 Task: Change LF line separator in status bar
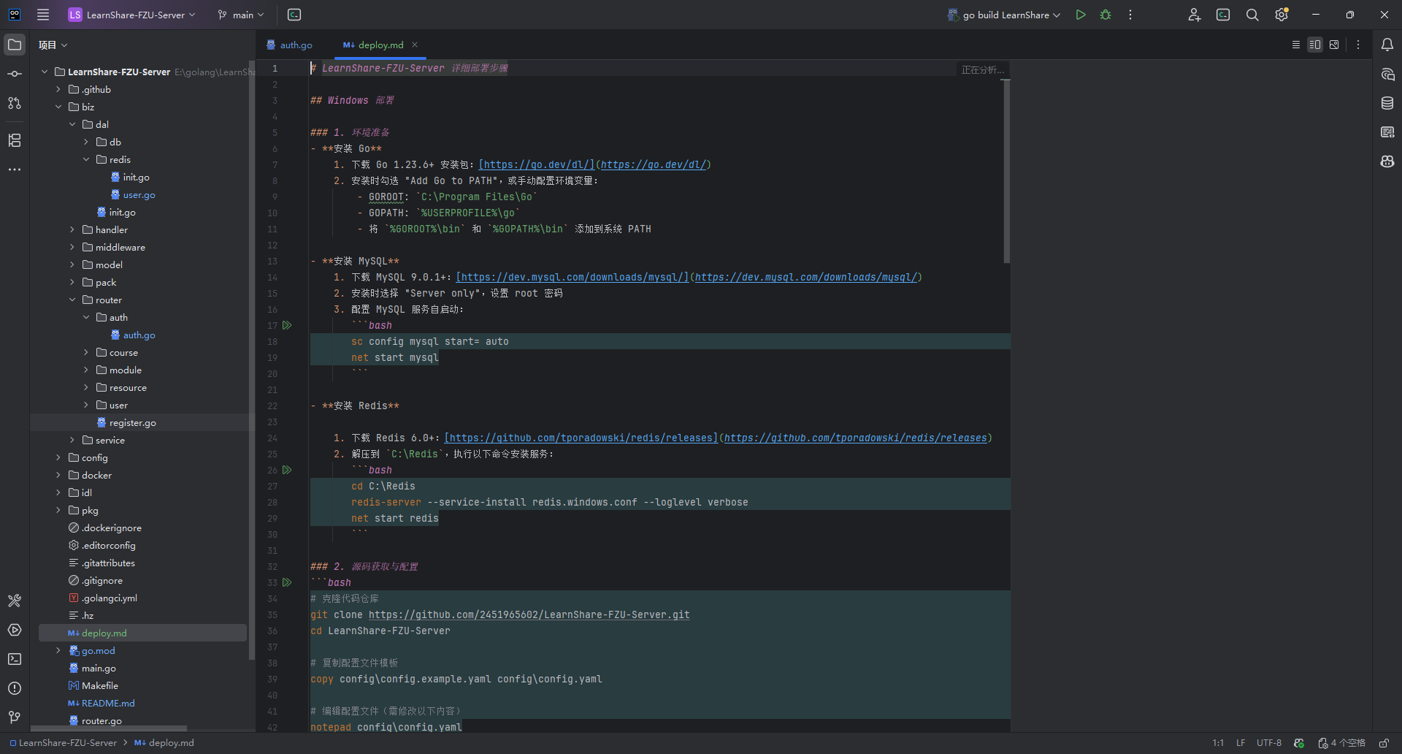1241,742
